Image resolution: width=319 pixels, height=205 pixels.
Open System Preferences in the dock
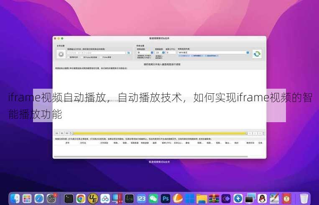(51, 198)
